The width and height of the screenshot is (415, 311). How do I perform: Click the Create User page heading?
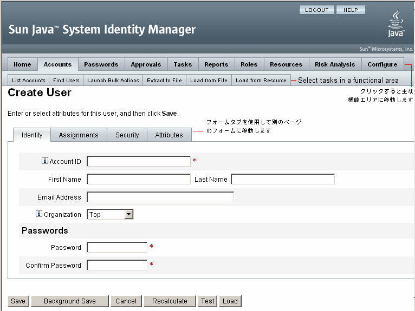click(x=40, y=92)
